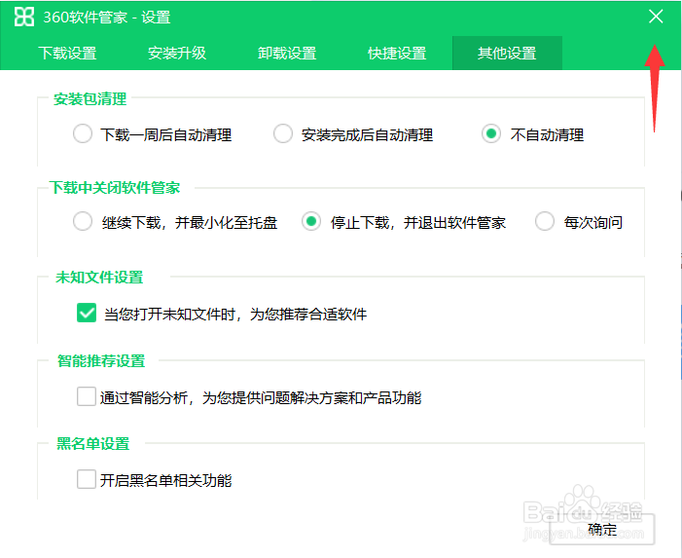Choose 继续下载，并最小化至托盘 option
The height and width of the screenshot is (558, 682).
83,221
